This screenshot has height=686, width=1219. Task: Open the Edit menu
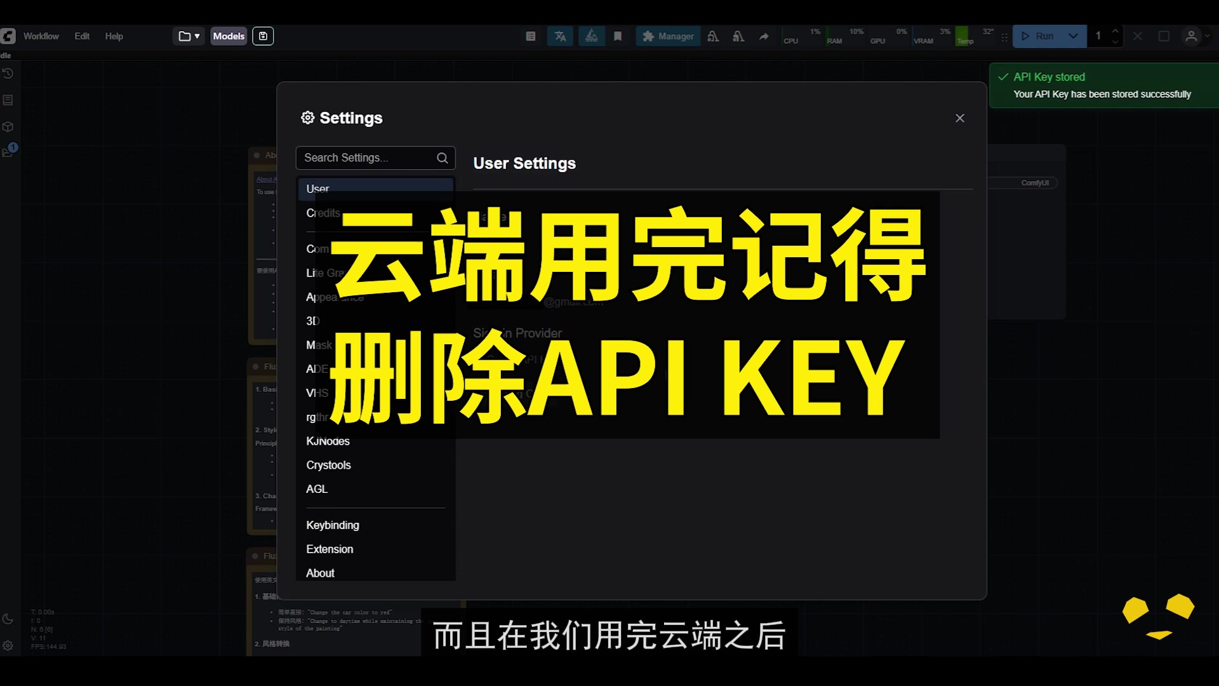point(82,36)
